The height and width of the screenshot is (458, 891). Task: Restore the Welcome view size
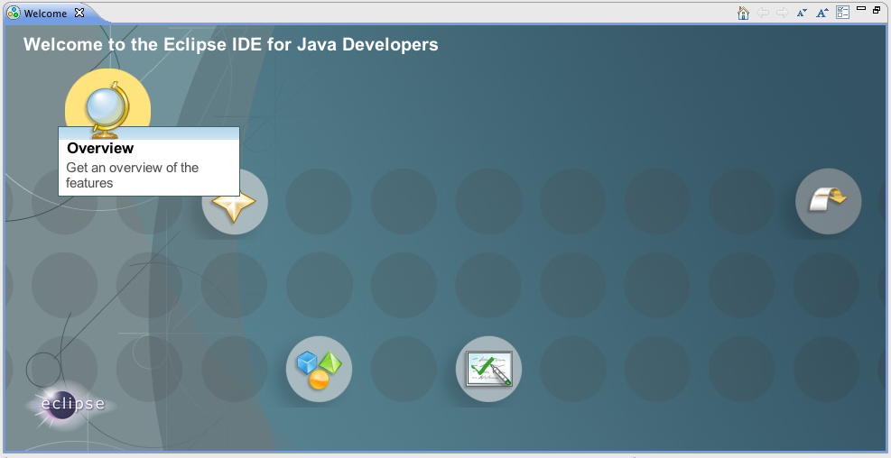tap(877, 10)
